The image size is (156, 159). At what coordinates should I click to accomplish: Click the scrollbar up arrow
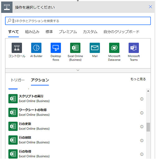(x=148, y=91)
